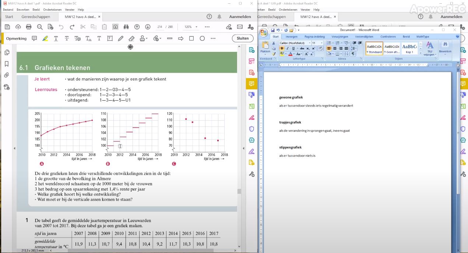This screenshot has height=253, width=468.
Task: Open the Acrobat attachments paperclip panel
Action: tap(7, 75)
